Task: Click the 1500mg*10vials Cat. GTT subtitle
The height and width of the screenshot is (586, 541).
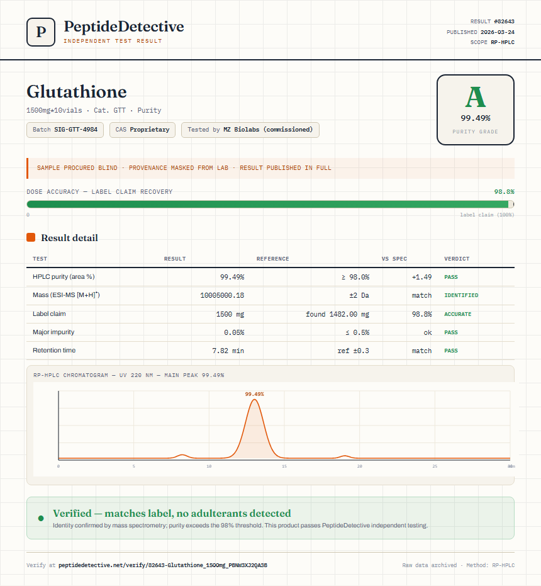Action: (94, 110)
